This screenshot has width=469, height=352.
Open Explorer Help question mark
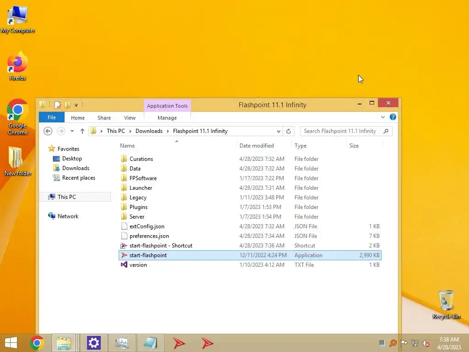coord(393,117)
